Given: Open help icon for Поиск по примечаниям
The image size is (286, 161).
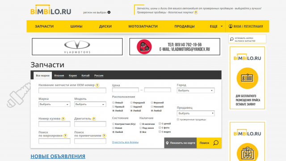Looking at the screenshot, I should 104,136.
